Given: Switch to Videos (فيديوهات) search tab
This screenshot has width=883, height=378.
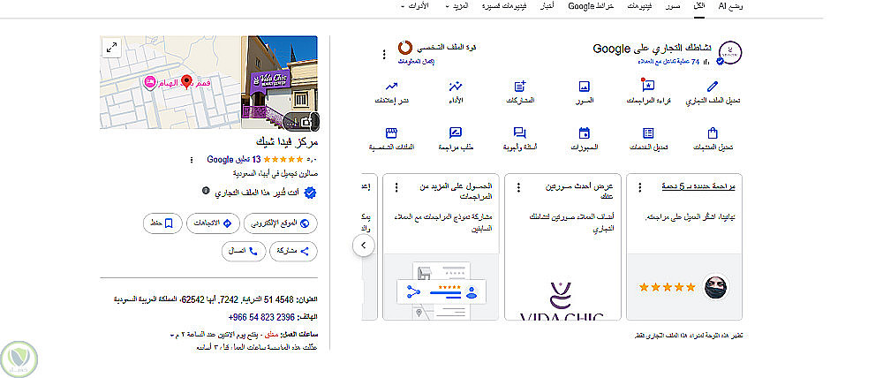Looking at the screenshot, I should pos(638,6).
